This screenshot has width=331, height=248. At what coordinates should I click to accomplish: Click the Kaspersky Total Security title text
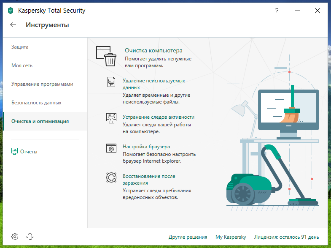point(52,11)
